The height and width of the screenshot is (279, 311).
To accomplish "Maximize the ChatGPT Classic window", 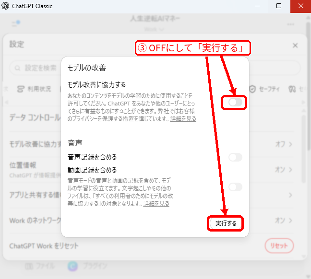I will [279, 6].
